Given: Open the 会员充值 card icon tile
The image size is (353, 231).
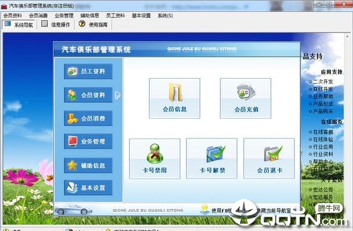Looking at the screenshot, I should [245, 98].
